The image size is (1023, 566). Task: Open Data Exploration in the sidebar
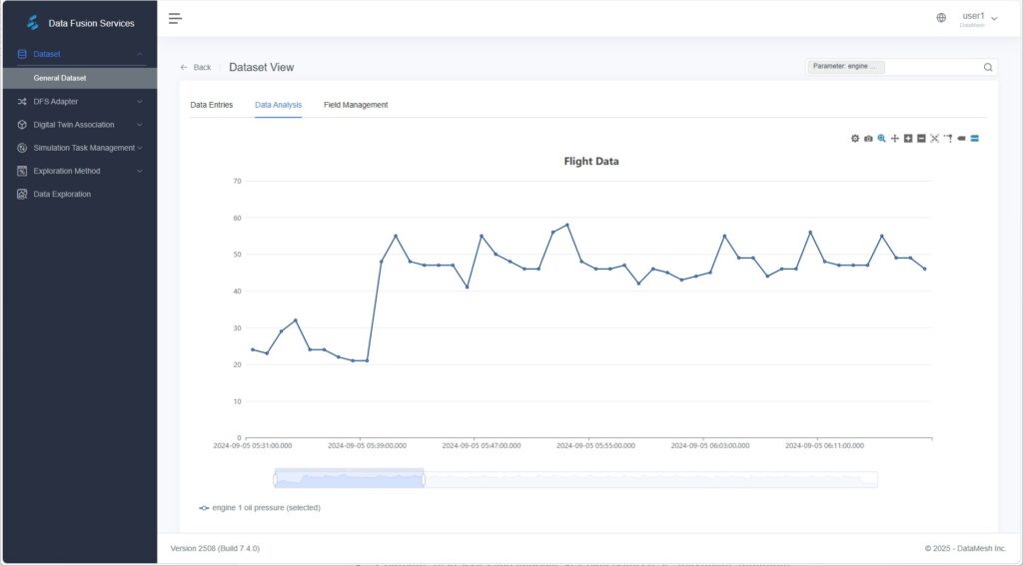coord(62,195)
